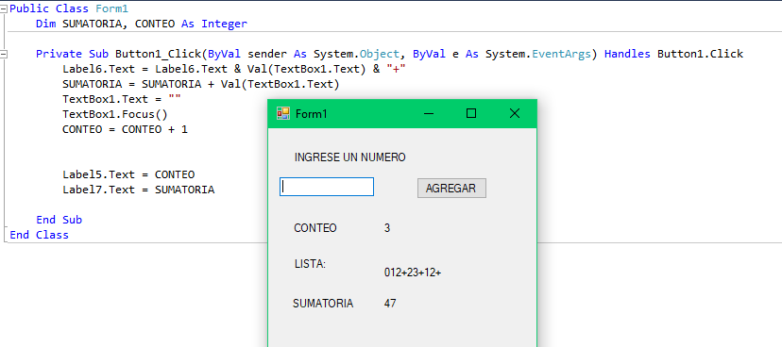The image size is (782, 347).
Task: Click the list value 012+23+12+
Action: [413, 273]
